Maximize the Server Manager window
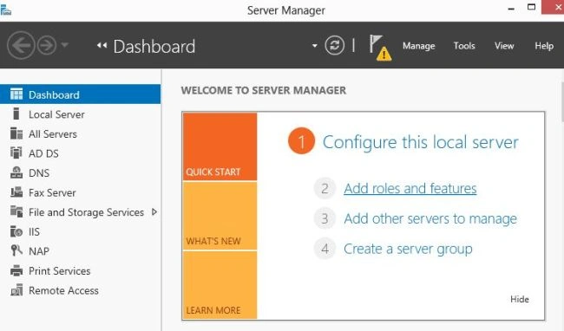 tap(531, 7)
